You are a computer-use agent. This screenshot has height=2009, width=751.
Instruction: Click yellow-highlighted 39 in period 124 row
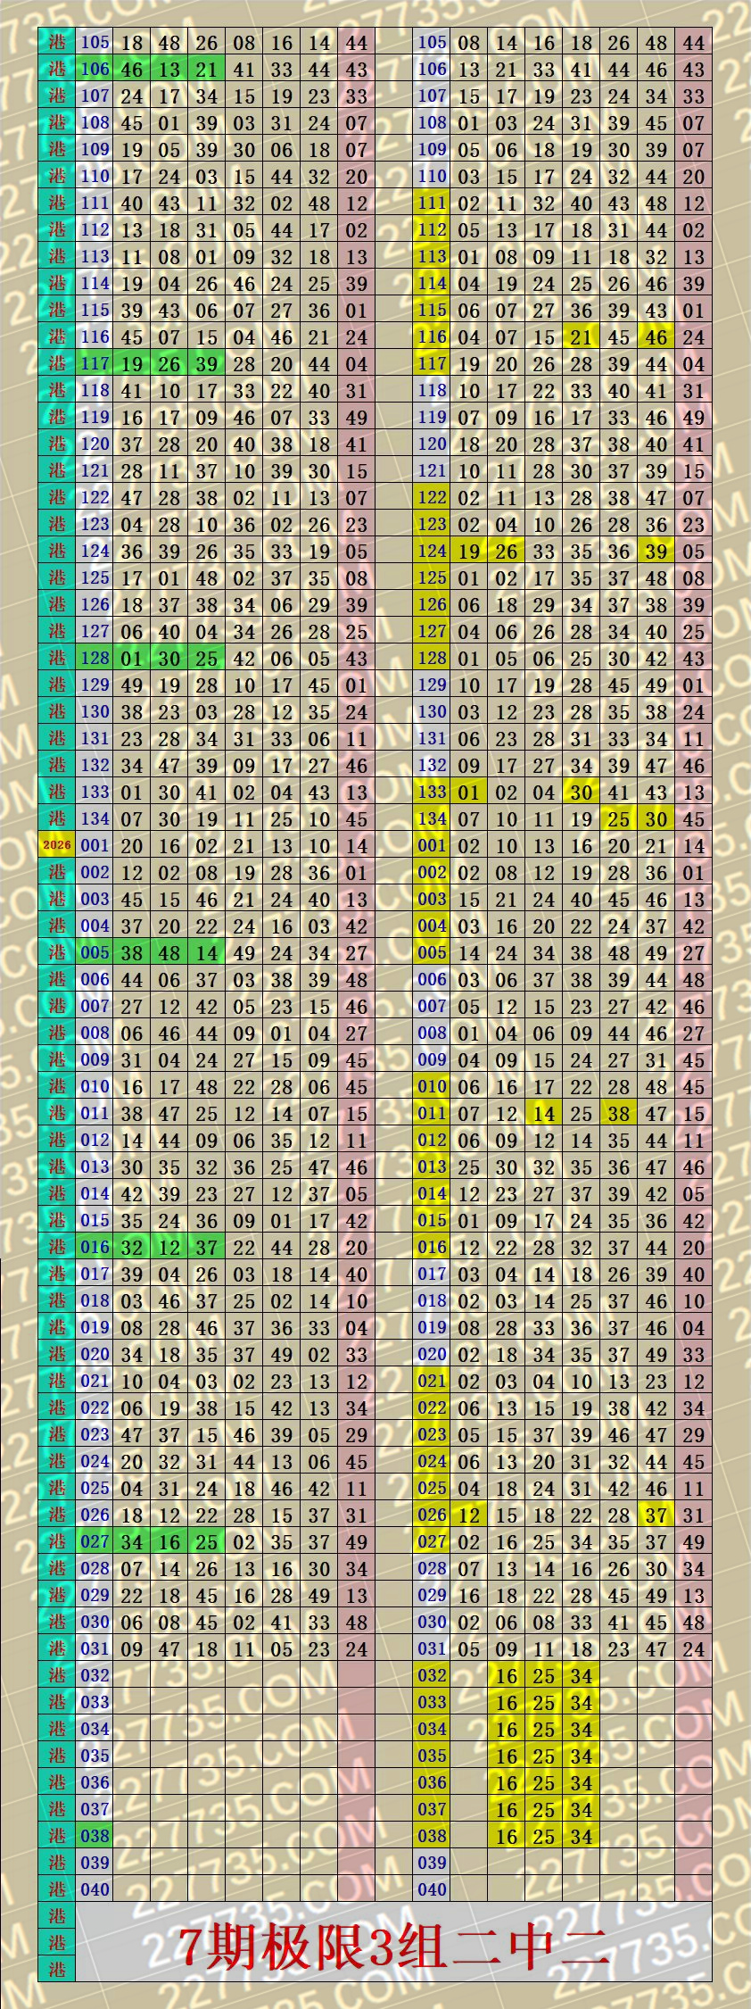click(x=656, y=551)
